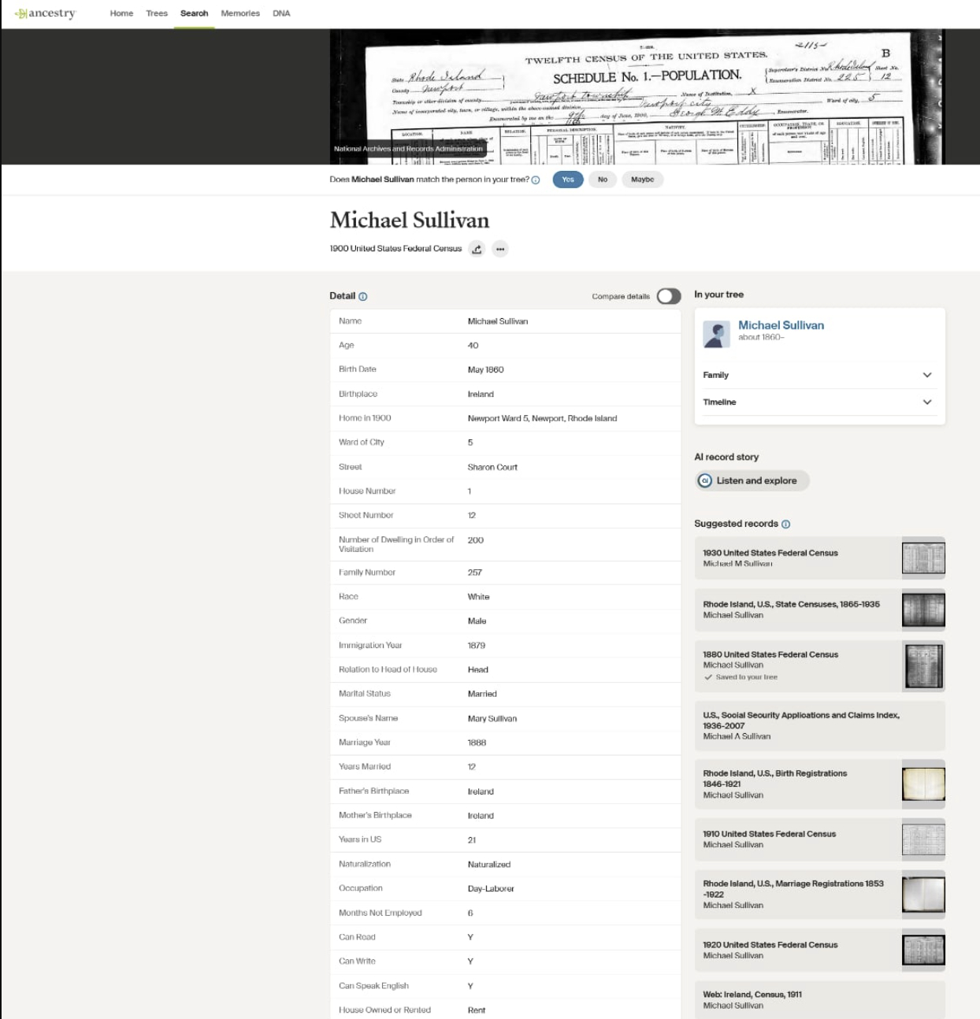Click the info icon after match question
Viewport: 980px width, 1019px height.
pyautogui.click(x=536, y=180)
